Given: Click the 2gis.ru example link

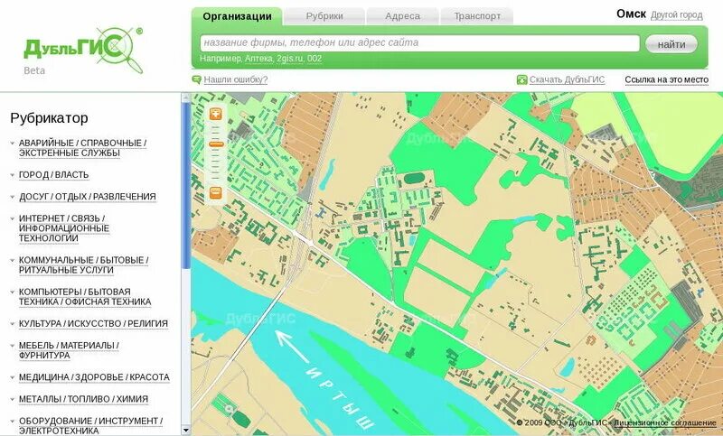Looking at the screenshot, I should (289, 59).
